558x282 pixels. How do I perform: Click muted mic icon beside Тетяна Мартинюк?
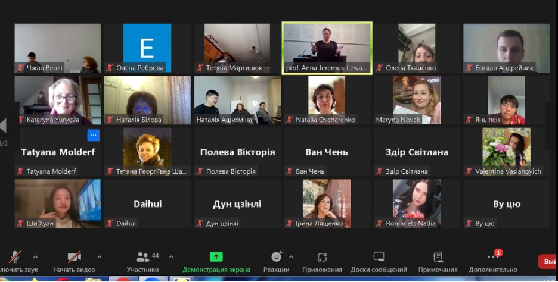pos(200,67)
